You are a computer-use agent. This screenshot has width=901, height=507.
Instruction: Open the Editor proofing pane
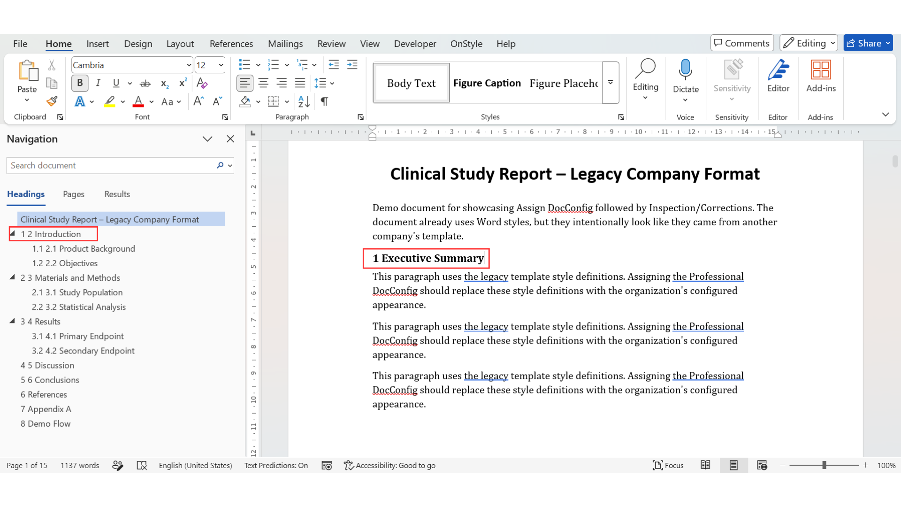778,77
